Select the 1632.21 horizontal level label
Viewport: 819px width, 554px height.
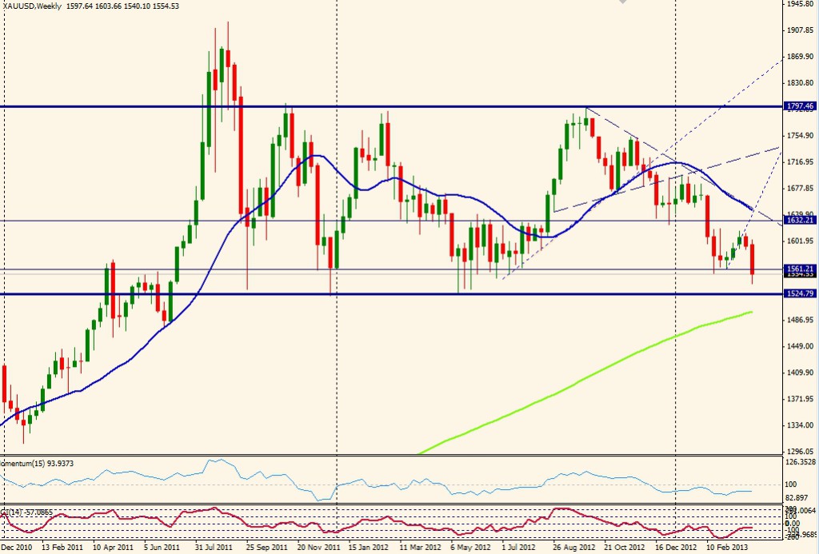pyautogui.click(x=799, y=220)
